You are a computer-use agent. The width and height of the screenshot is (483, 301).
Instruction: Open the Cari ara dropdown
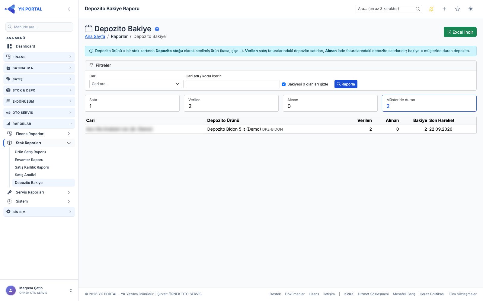136,84
